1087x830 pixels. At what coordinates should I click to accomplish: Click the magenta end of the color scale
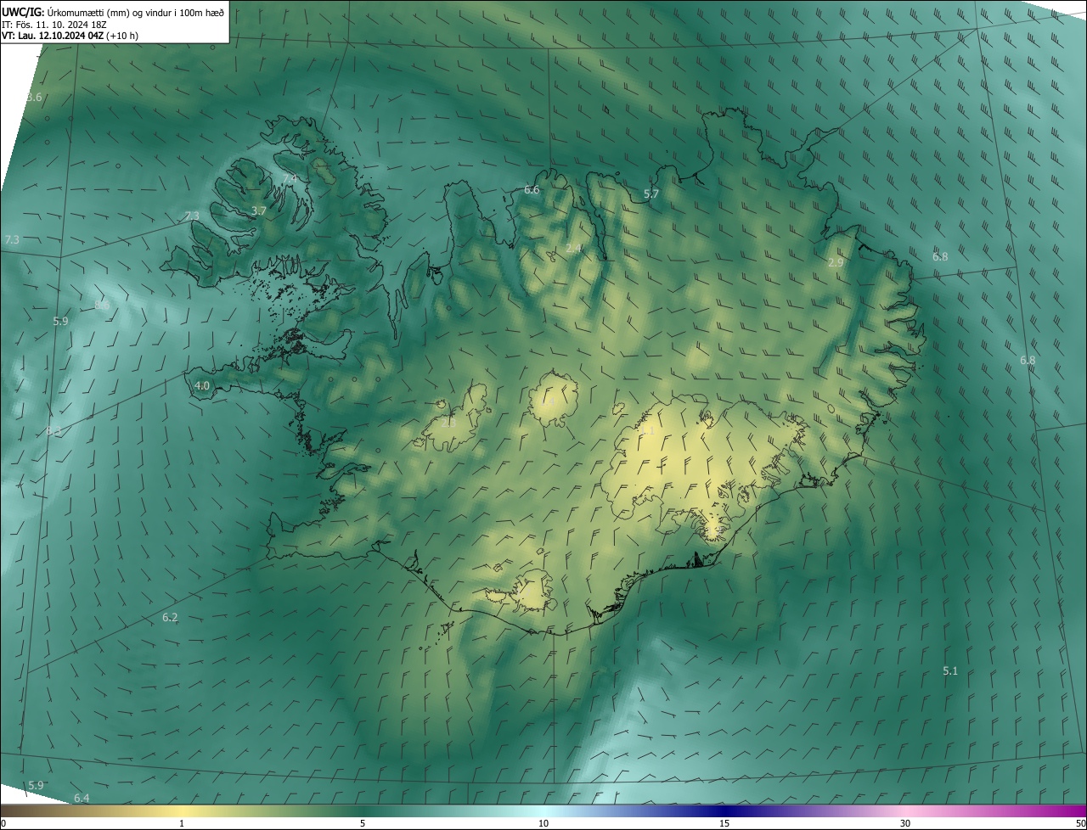(1066, 810)
